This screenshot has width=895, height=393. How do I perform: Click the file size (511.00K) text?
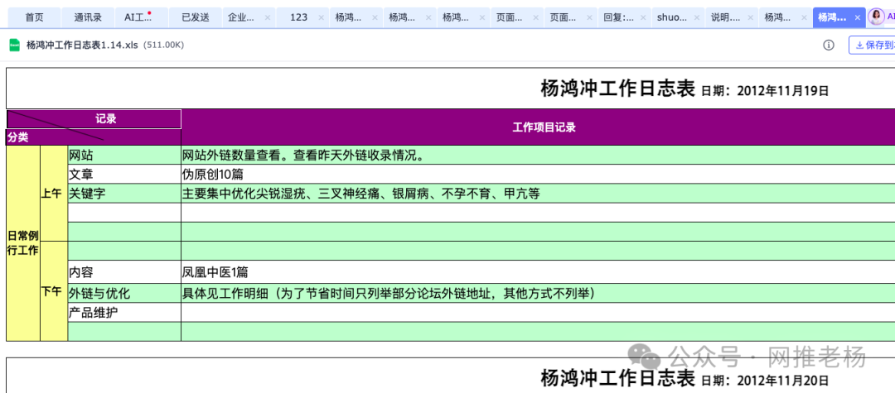(163, 45)
